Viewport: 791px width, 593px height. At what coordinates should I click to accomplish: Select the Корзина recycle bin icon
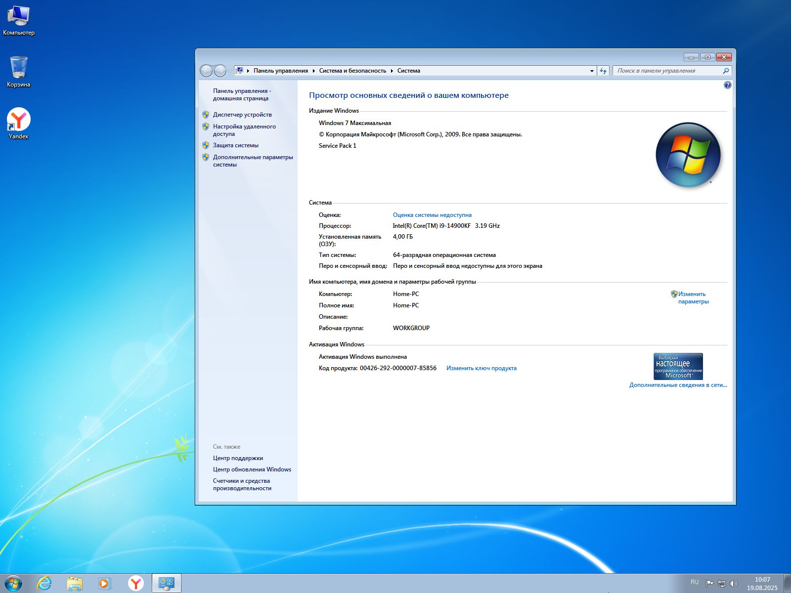[x=19, y=72]
